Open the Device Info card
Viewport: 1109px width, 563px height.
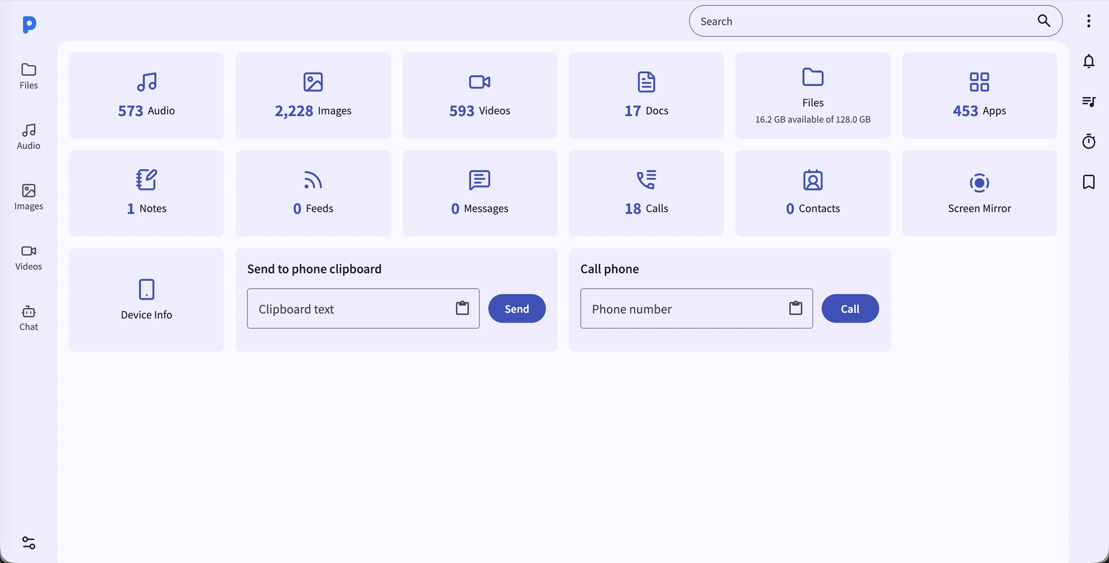[146, 299]
